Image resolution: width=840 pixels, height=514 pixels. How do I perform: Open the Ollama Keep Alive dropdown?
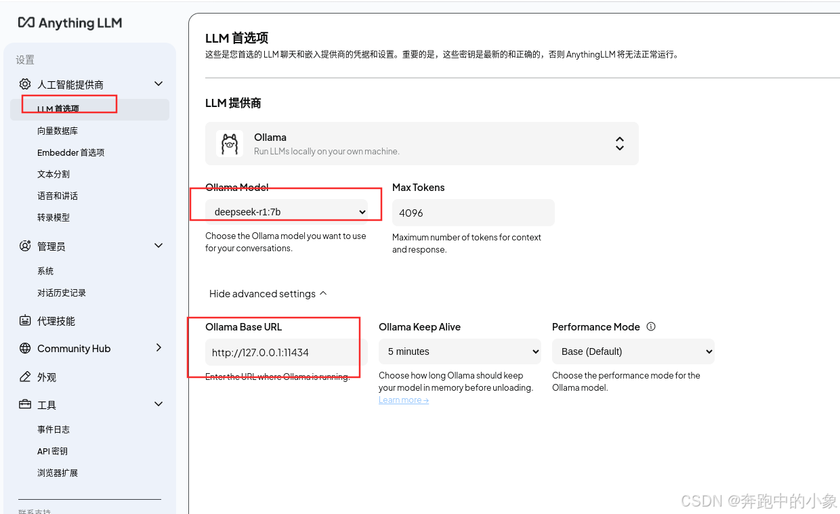[x=460, y=351]
